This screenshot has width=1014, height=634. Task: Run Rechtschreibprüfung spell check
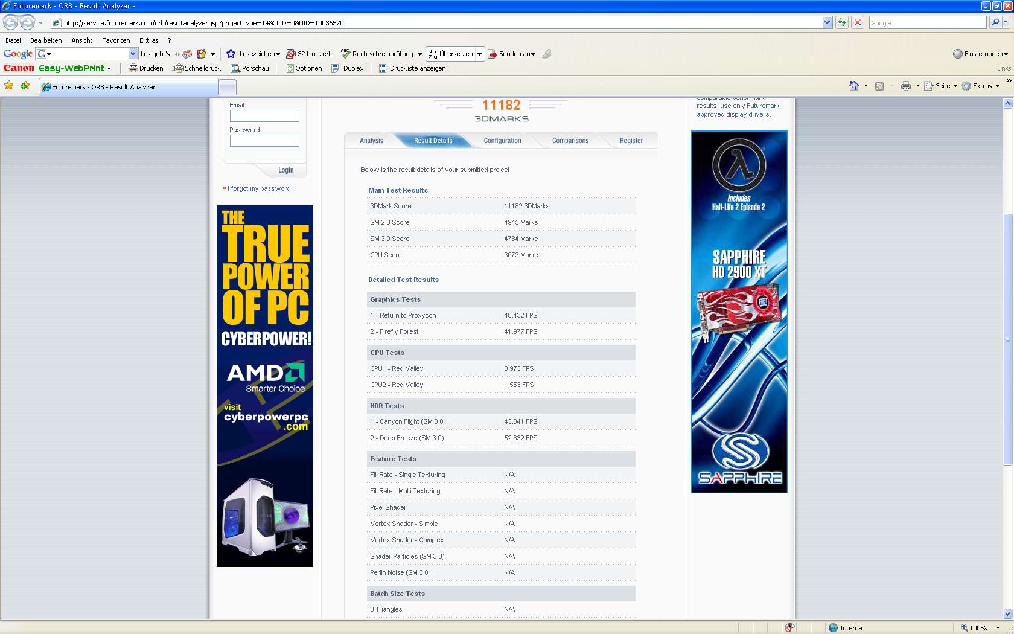378,54
